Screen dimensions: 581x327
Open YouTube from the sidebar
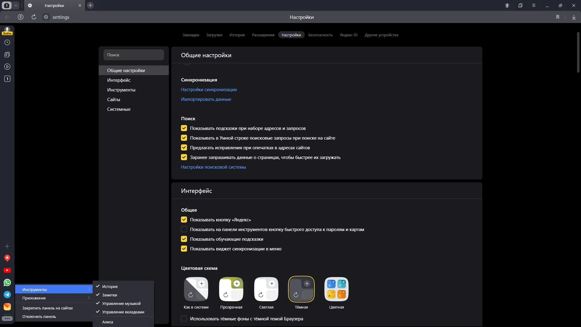click(7, 270)
